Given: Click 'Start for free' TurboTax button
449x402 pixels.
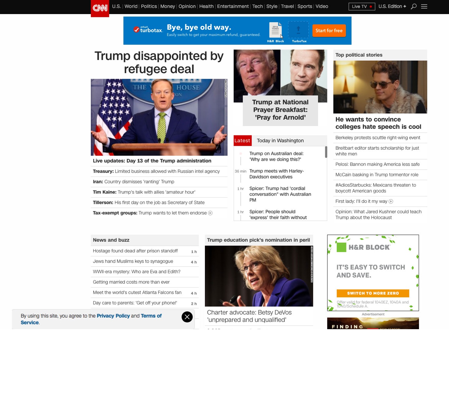Looking at the screenshot, I should pos(329,31).
